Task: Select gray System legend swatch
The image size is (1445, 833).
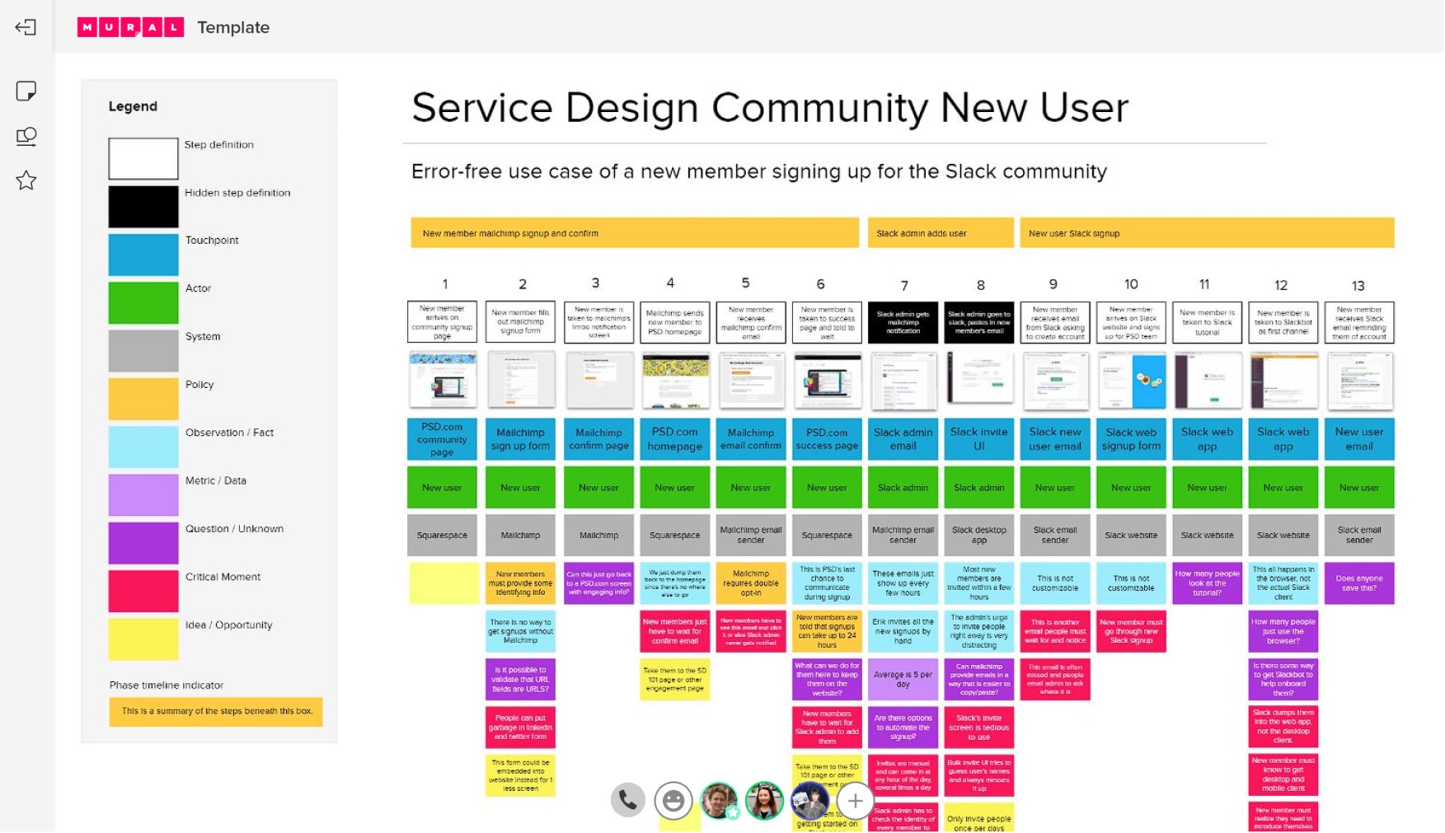Action: 143,350
